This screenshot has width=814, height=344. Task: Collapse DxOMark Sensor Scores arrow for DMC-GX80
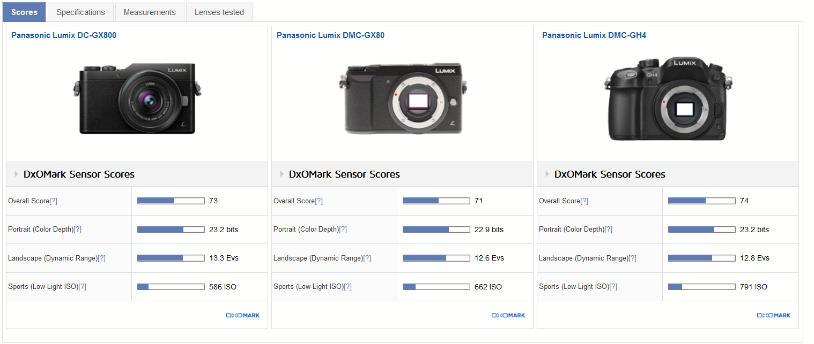282,174
